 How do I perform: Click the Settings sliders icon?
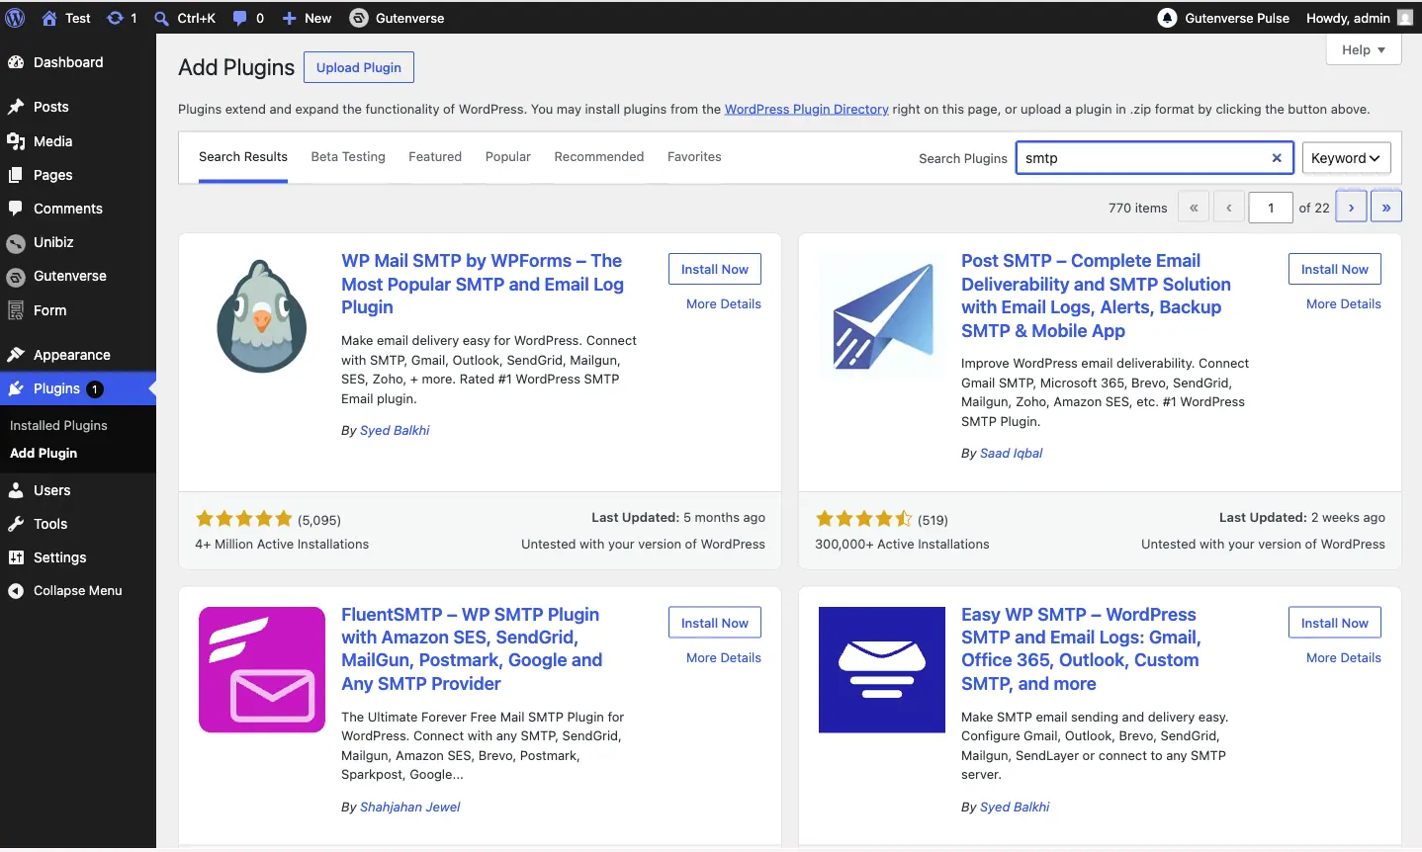(16, 557)
